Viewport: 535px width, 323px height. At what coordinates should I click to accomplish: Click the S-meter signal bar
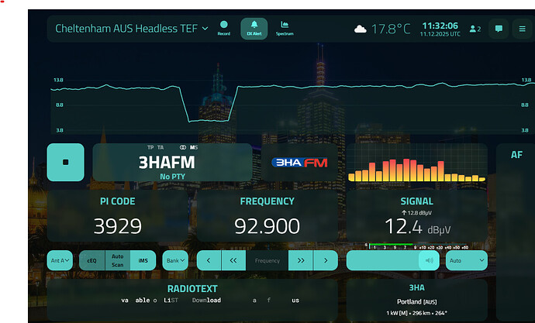[416, 246]
